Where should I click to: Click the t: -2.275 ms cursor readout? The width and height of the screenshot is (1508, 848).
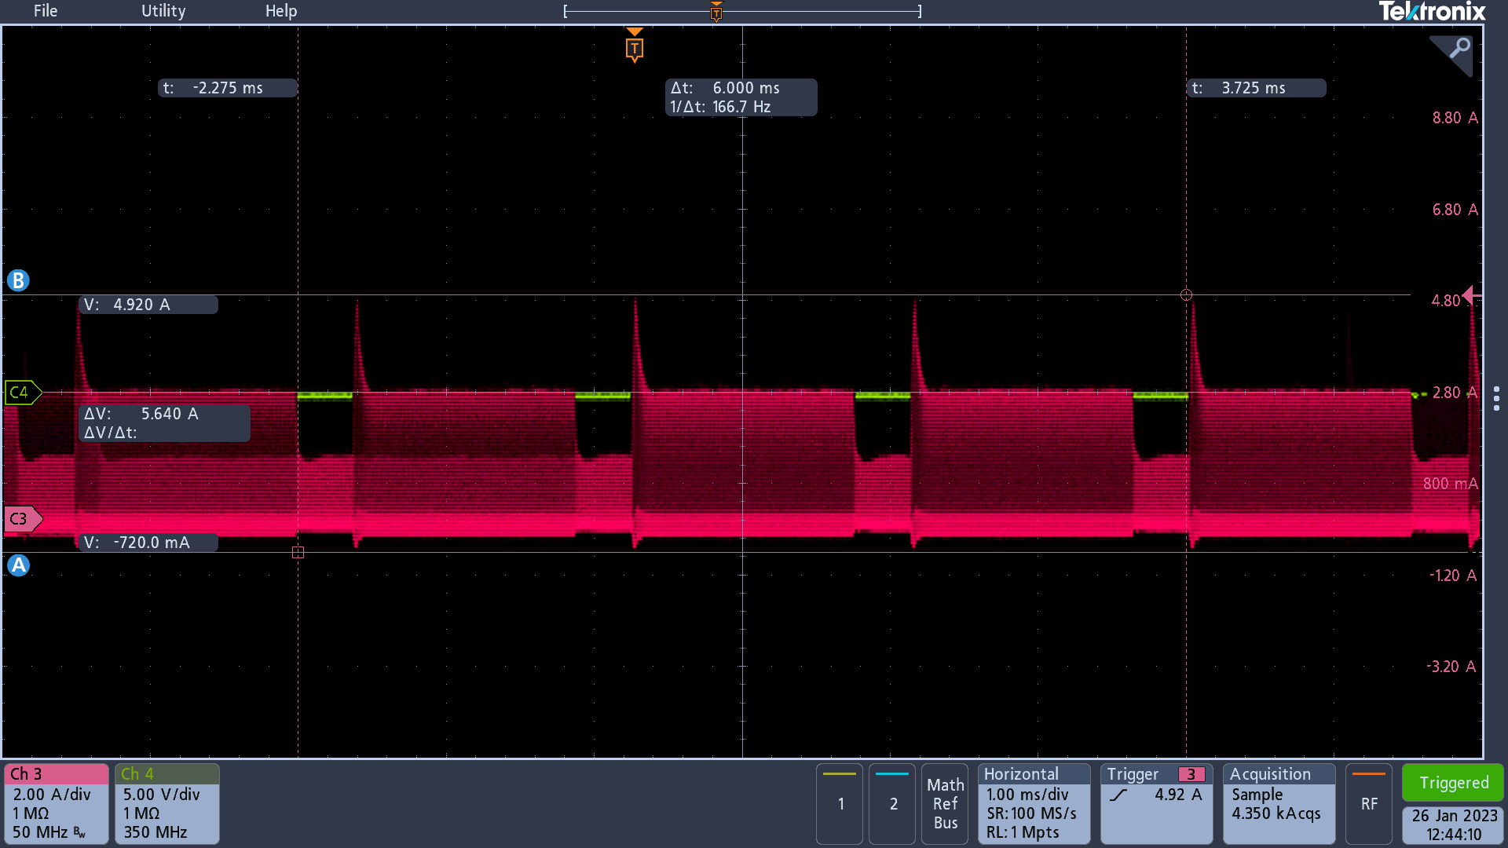[228, 88]
